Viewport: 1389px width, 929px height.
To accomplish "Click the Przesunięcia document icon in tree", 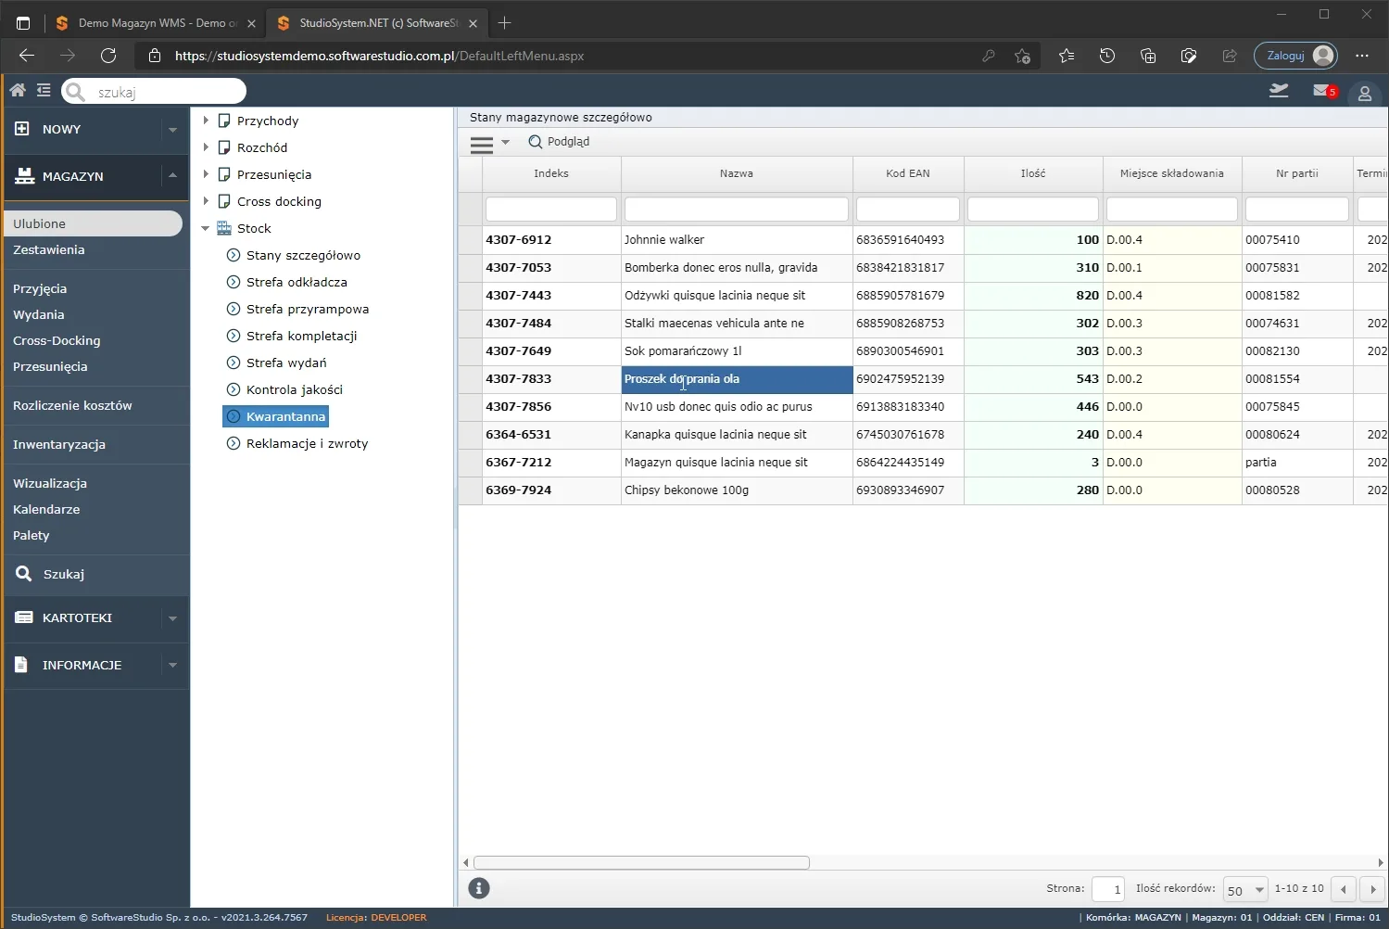I will [224, 174].
